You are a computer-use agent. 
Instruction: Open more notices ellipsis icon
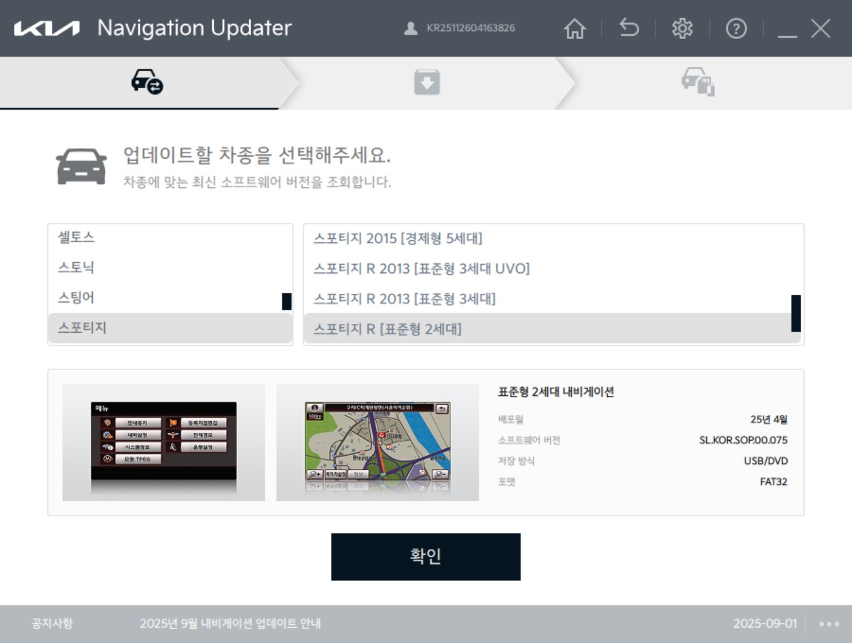tap(829, 624)
